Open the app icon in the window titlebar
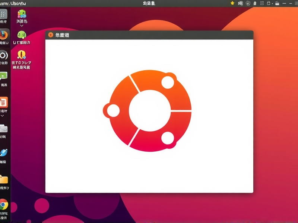298x223 pixels. click(x=50, y=34)
